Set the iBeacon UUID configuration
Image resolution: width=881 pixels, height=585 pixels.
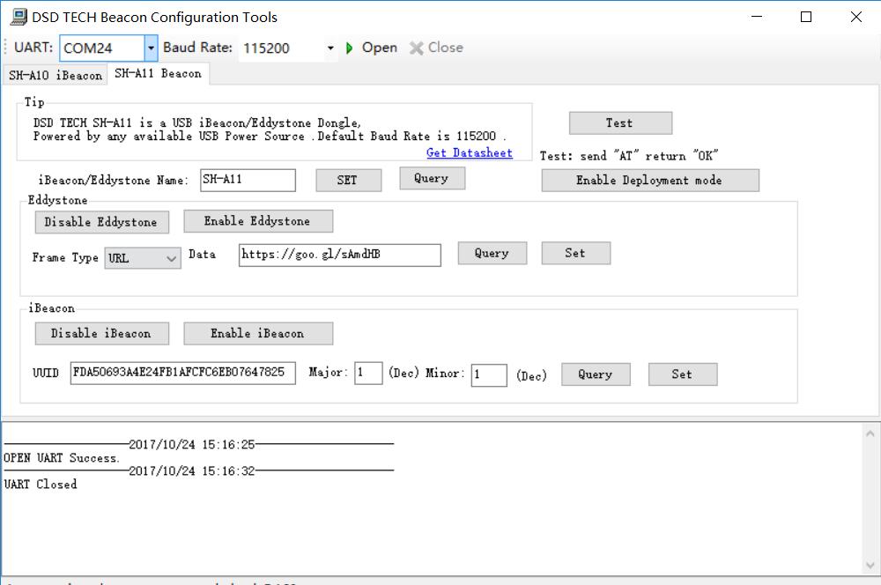[x=683, y=374]
